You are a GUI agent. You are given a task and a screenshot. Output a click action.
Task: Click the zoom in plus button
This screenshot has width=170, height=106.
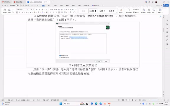(x=164, y=100)
